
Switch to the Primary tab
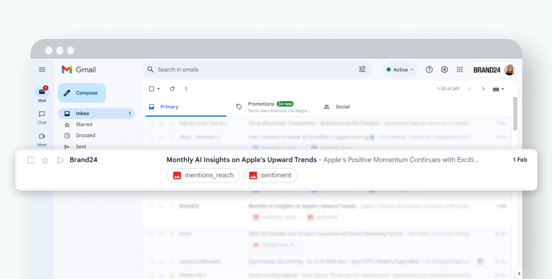(x=186, y=107)
